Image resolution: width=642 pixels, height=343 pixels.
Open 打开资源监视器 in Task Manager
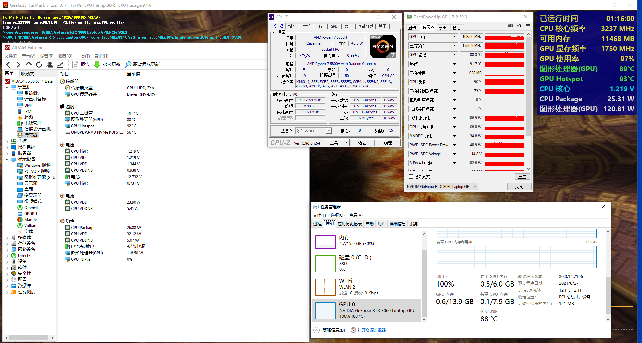pyautogui.click(x=371, y=330)
